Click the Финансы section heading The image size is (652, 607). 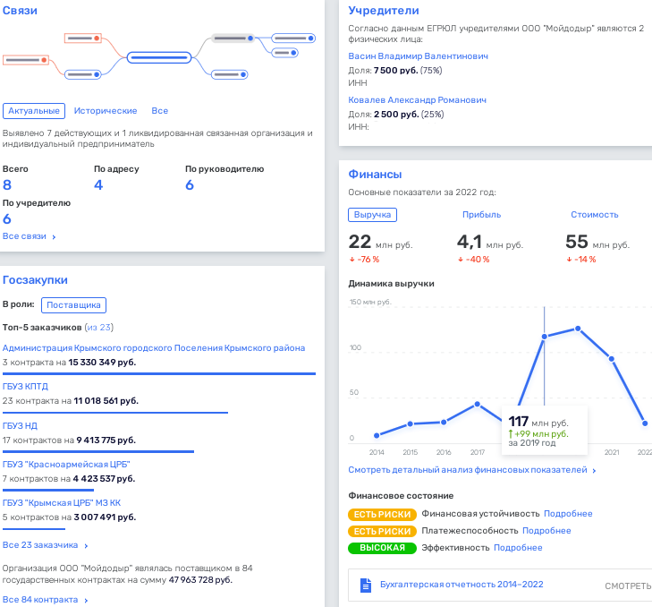click(375, 174)
